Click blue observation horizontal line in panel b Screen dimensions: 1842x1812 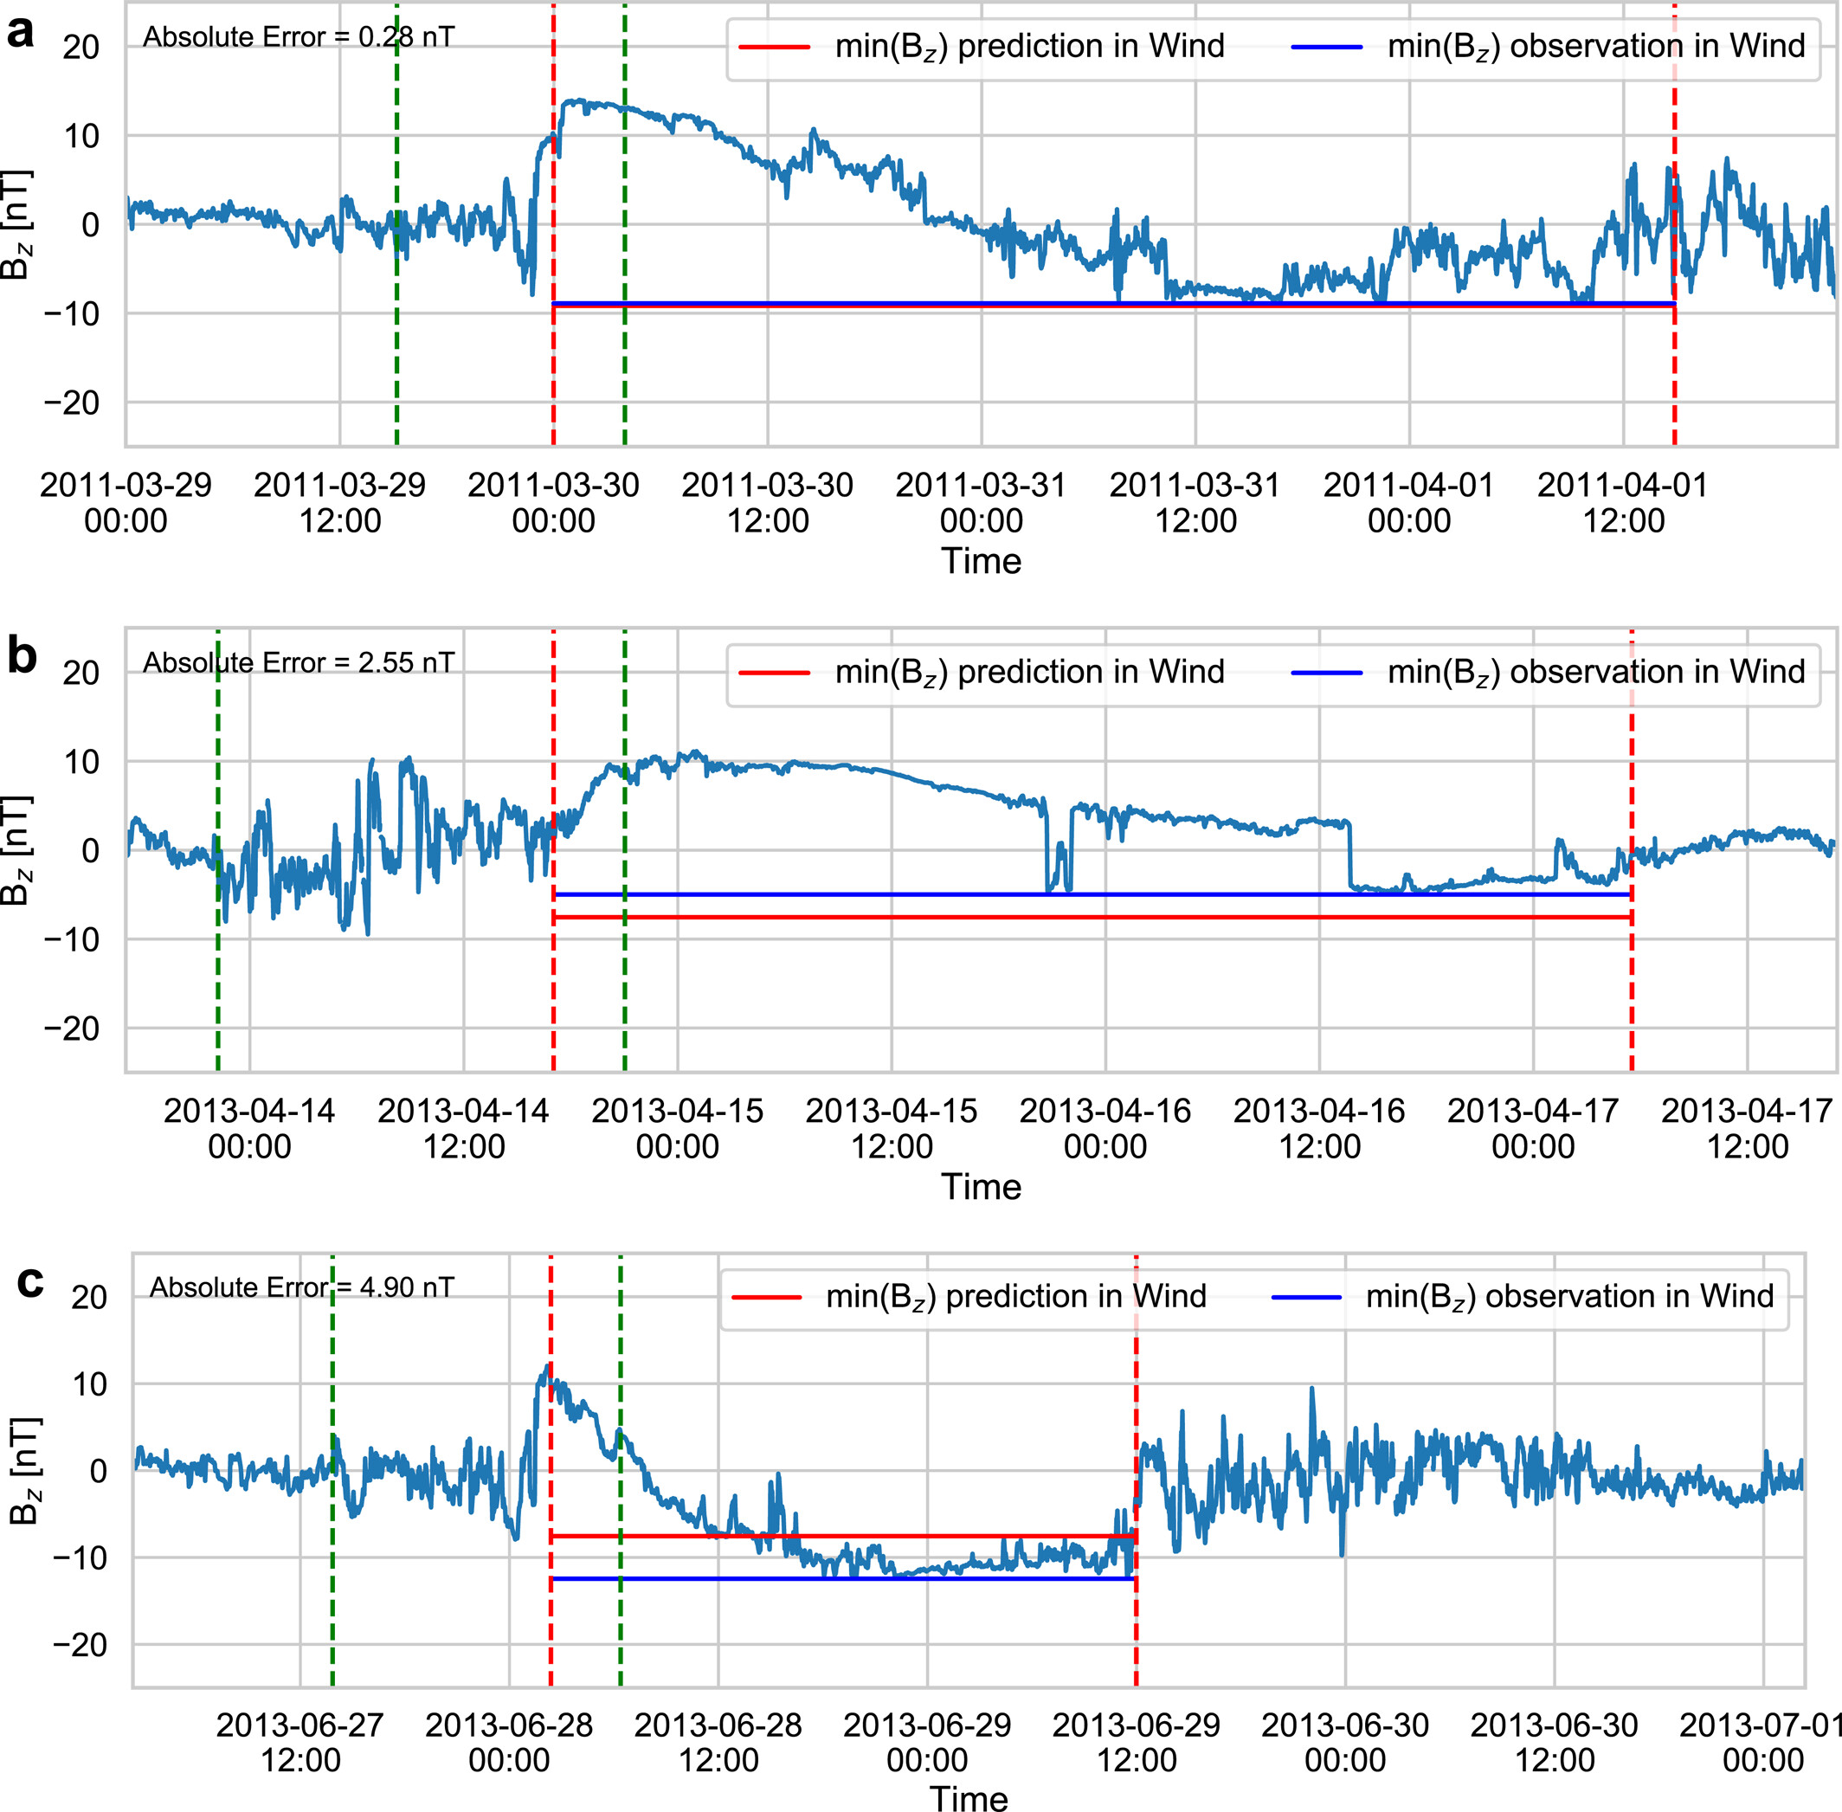tap(1092, 894)
